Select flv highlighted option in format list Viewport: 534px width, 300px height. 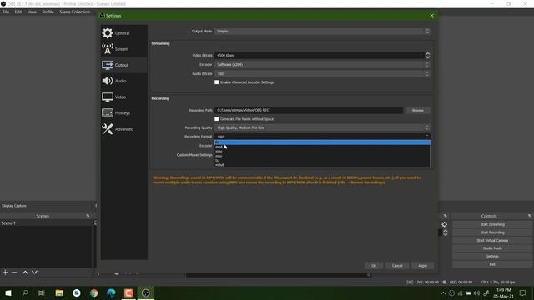pos(322,142)
